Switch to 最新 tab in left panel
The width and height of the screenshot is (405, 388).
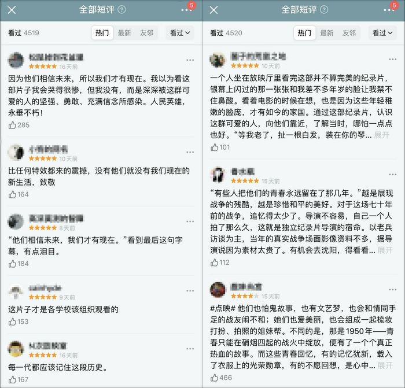coord(124,33)
